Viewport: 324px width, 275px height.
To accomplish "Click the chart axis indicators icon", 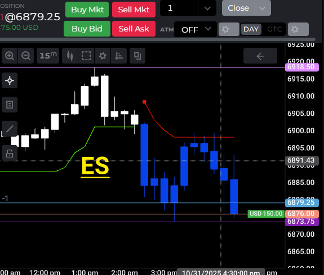I will coord(119,56).
